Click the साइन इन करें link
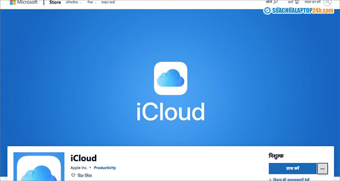 pyautogui.click(x=312, y=2)
